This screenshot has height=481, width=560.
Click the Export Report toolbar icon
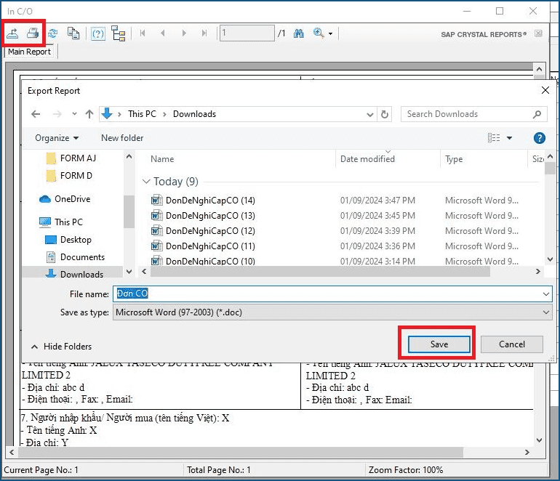point(13,33)
